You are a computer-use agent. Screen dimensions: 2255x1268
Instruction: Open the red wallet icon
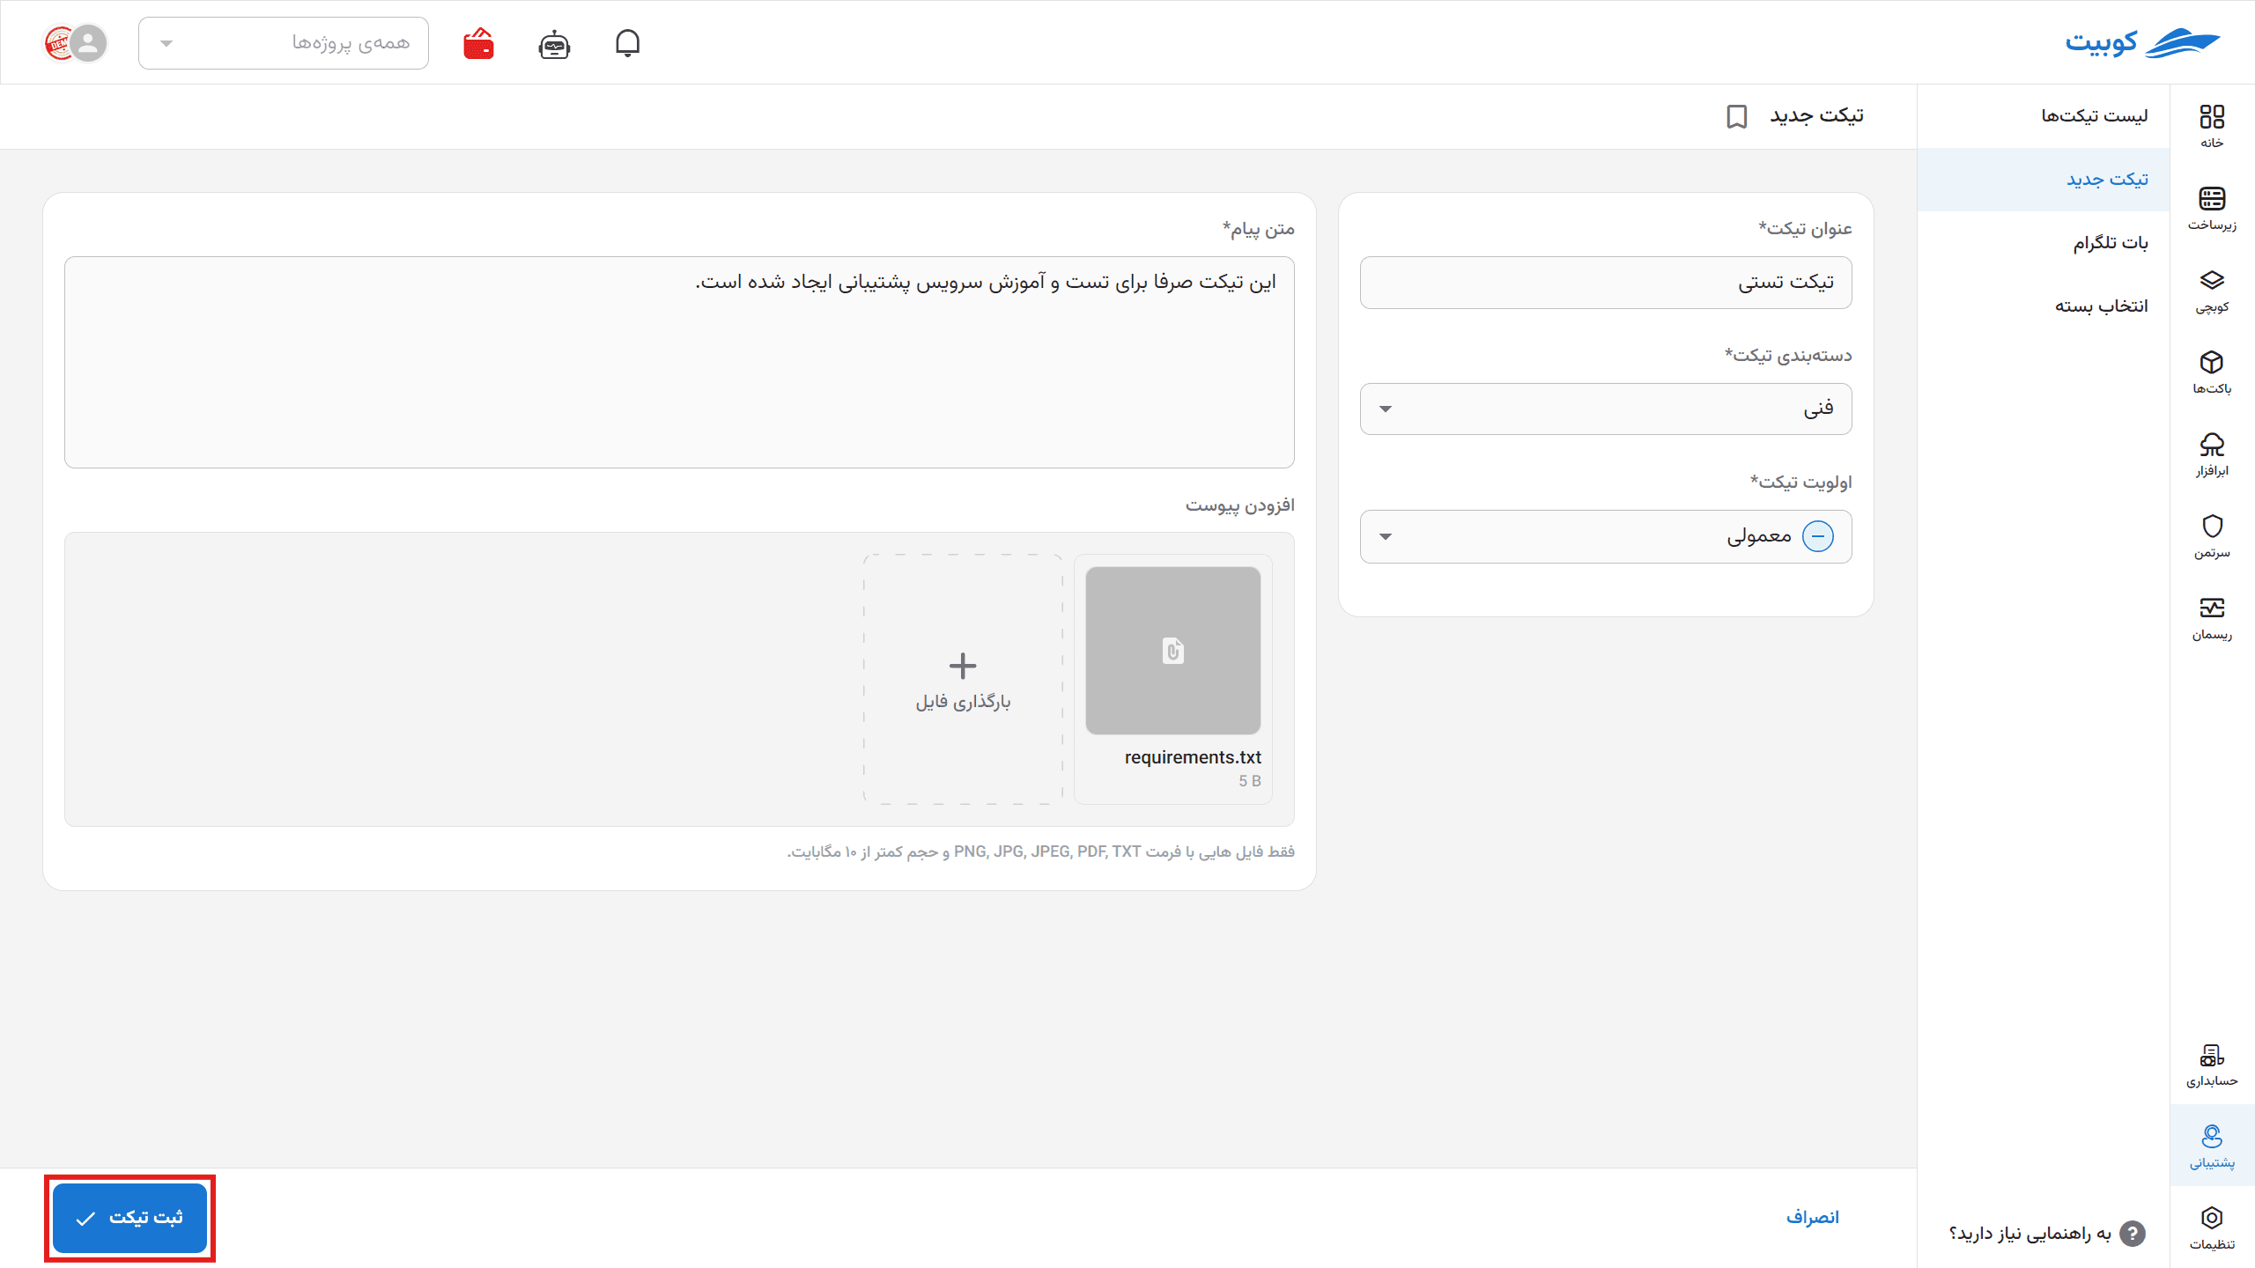pyautogui.click(x=478, y=43)
